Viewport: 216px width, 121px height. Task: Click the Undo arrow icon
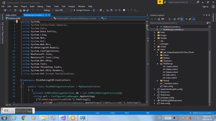[x=32, y=10]
